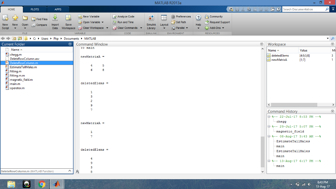Create a New Variable
The width and height of the screenshot is (336, 189).
[x=89, y=16]
